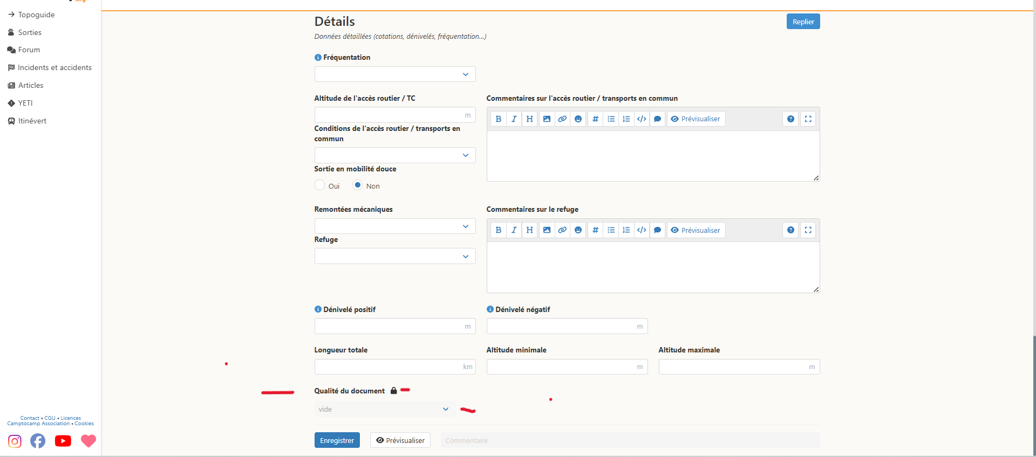Image resolution: width=1036 pixels, height=457 pixels.
Task: Open Incidents et accidents in the sidebar
Action: click(54, 67)
